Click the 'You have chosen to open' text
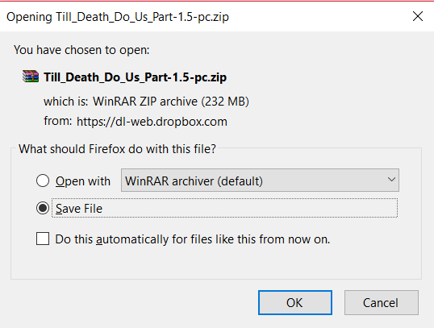The height and width of the screenshot is (328, 434). tap(81, 50)
